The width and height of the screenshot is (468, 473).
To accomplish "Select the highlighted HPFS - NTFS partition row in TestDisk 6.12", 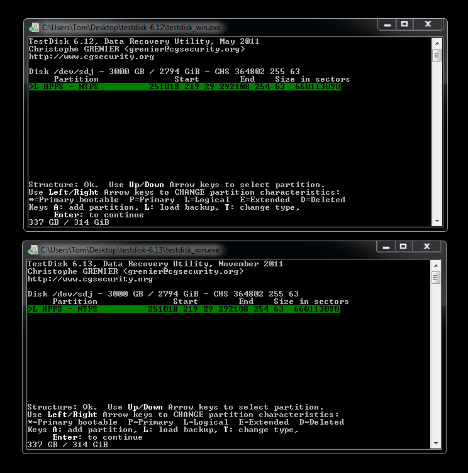I will (184, 87).
